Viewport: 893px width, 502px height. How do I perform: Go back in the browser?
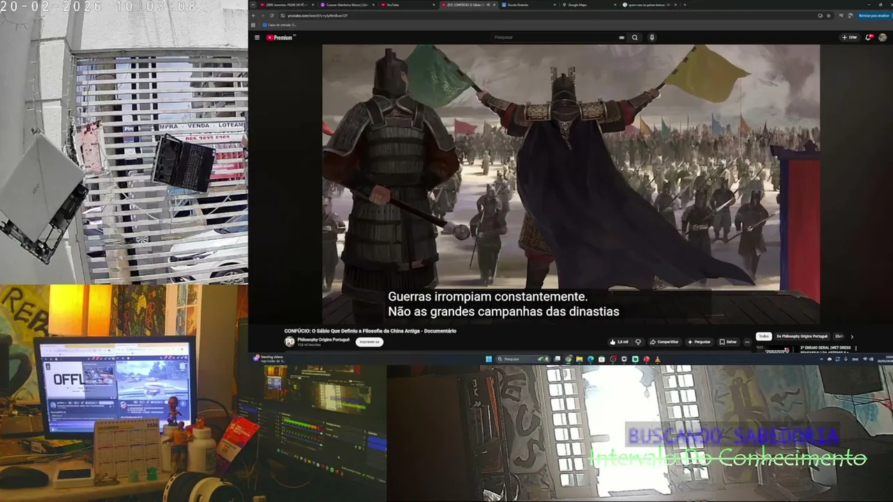(x=255, y=15)
